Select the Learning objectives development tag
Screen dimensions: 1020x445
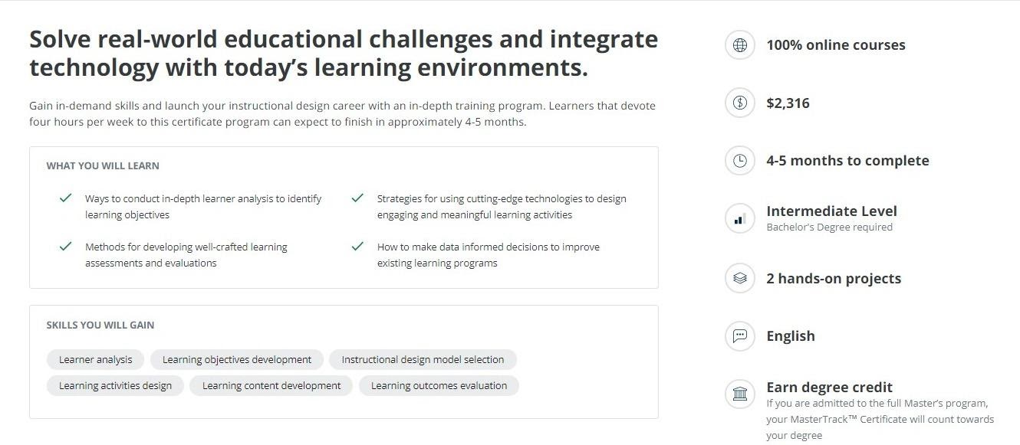[x=237, y=359]
